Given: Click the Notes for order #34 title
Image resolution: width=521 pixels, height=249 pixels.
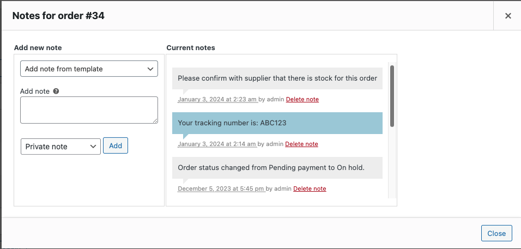Looking at the screenshot, I should click(58, 16).
